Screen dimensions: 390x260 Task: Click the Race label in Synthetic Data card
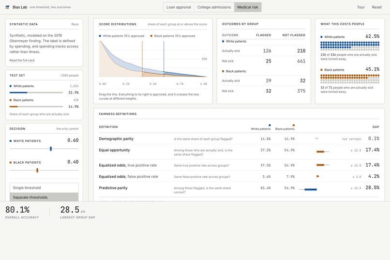[x=75, y=24]
